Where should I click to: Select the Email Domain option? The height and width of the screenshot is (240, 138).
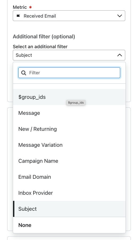[69, 177]
